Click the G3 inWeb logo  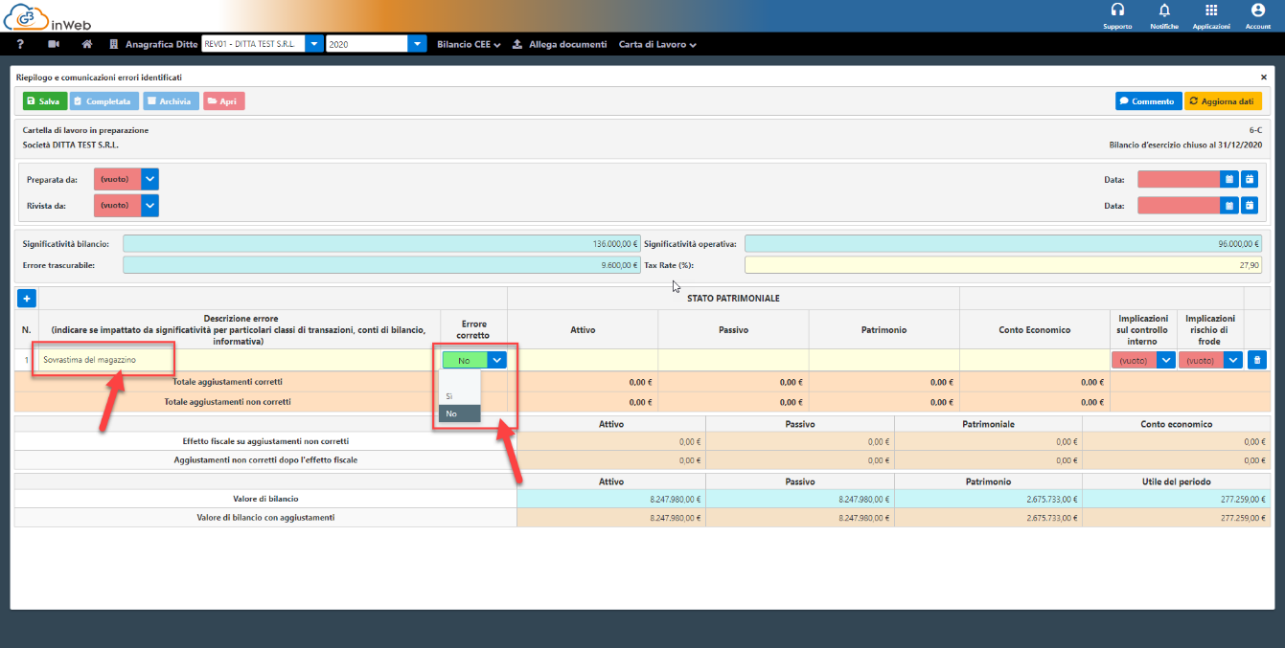click(x=47, y=15)
